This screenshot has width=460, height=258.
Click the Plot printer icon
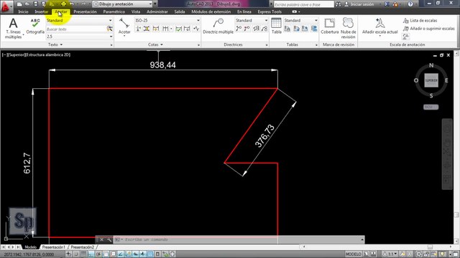[x=63, y=4]
